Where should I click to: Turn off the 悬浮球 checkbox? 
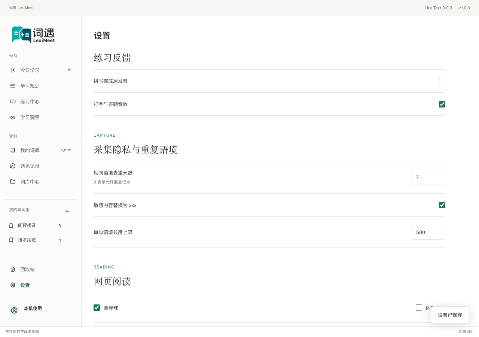point(97,307)
